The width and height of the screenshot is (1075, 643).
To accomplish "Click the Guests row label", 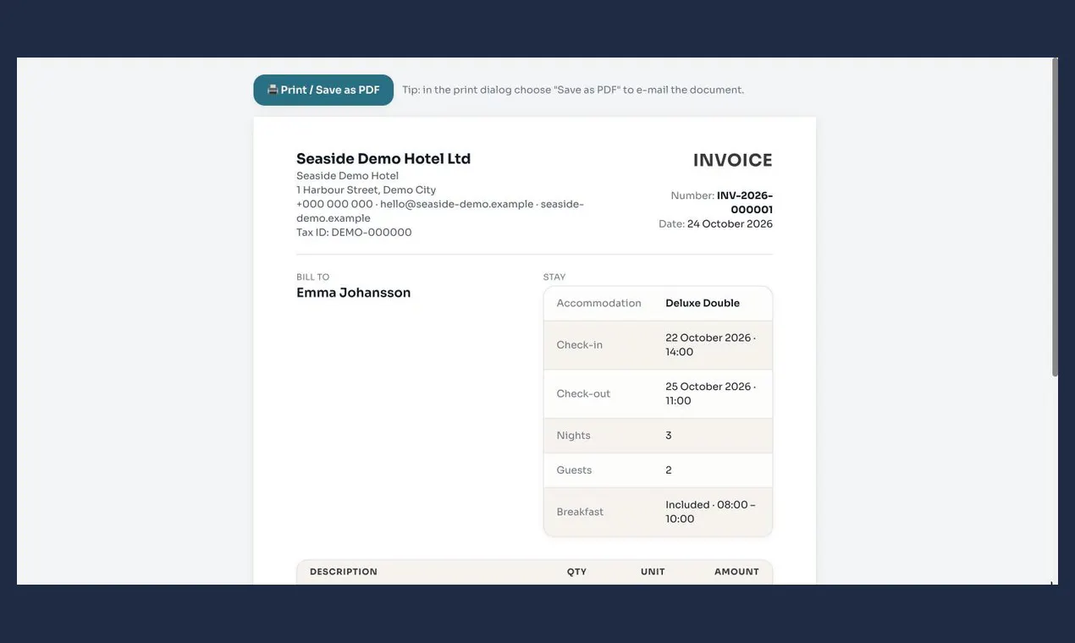I will click(575, 470).
